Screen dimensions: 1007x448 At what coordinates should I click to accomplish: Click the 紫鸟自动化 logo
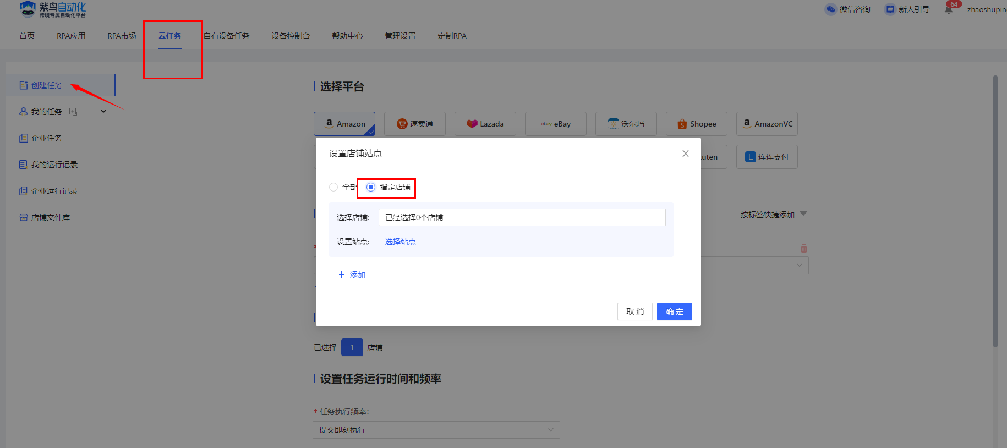[x=53, y=9]
